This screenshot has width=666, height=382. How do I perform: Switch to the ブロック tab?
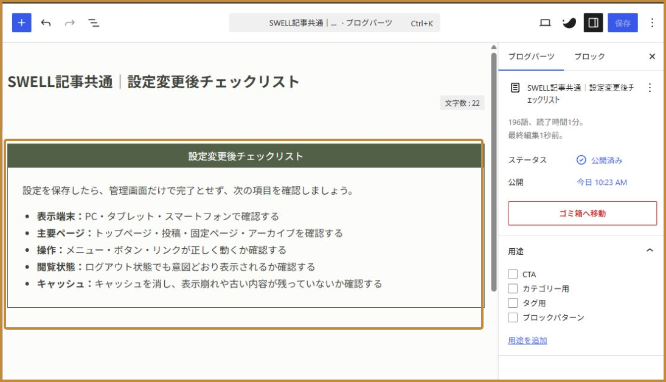(589, 57)
